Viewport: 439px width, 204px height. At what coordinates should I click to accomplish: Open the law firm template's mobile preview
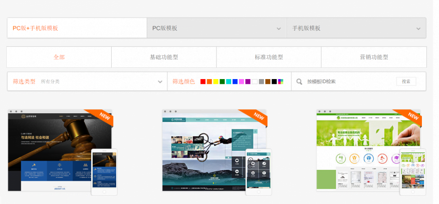(104, 172)
